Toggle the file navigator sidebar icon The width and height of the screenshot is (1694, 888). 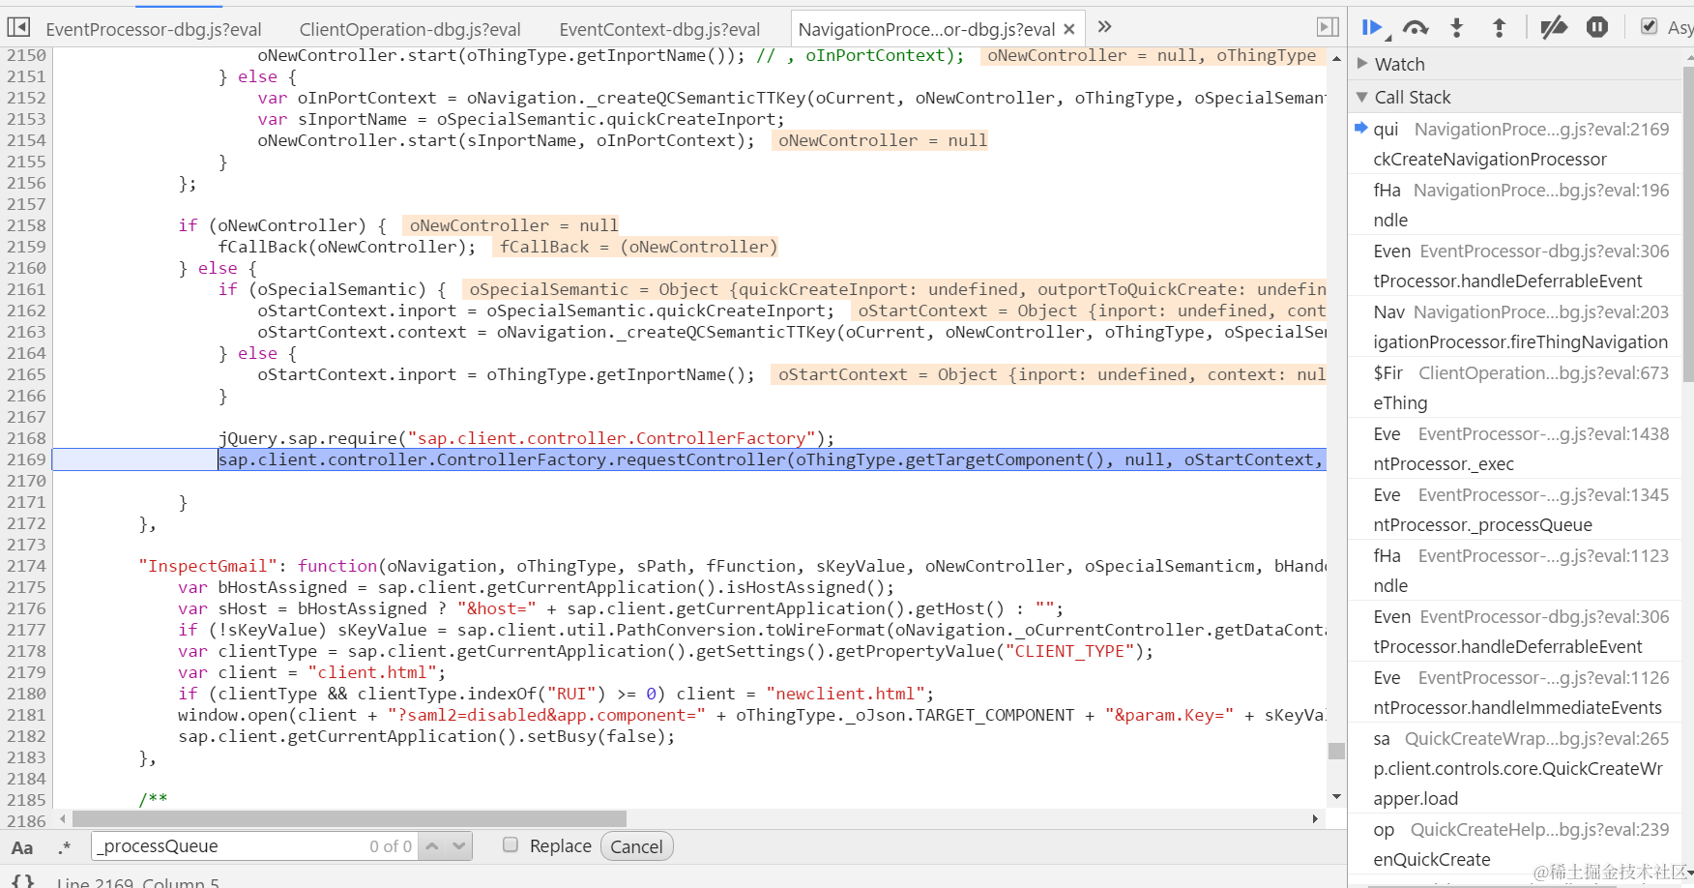click(x=18, y=27)
